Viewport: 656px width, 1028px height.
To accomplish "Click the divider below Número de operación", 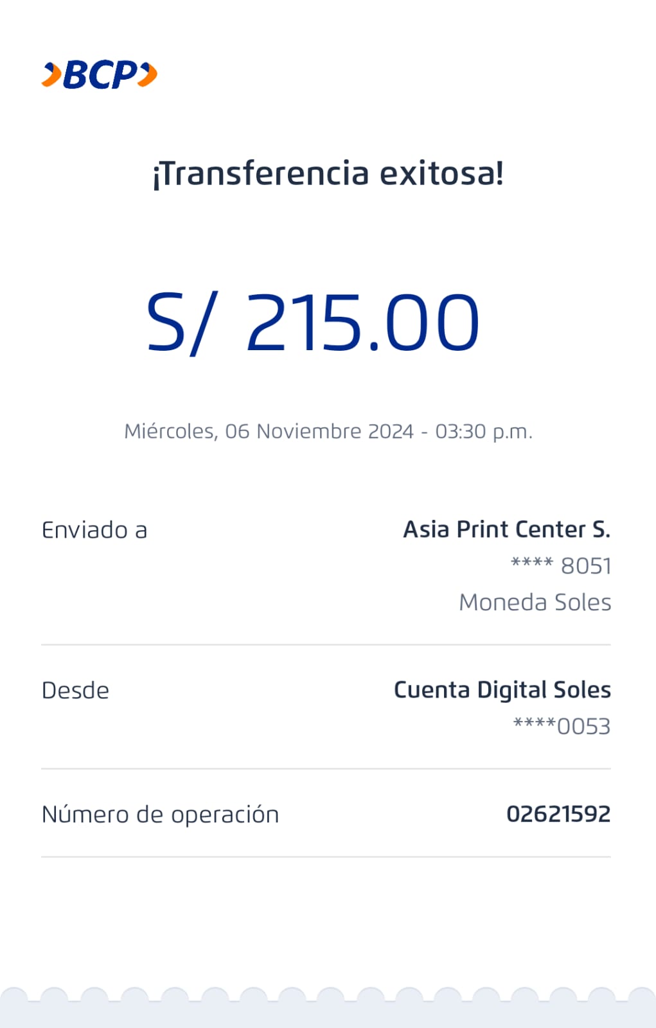I will [x=326, y=856].
